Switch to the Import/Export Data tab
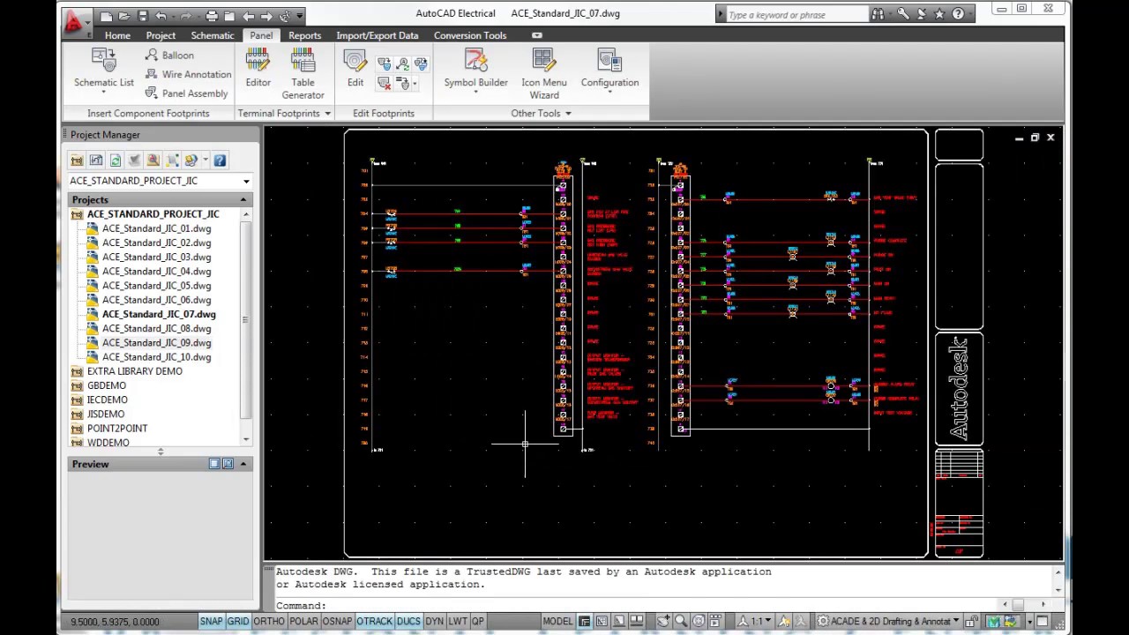Image resolution: width=1129 pixels, height=635 pixels. [x=377, y=35]
